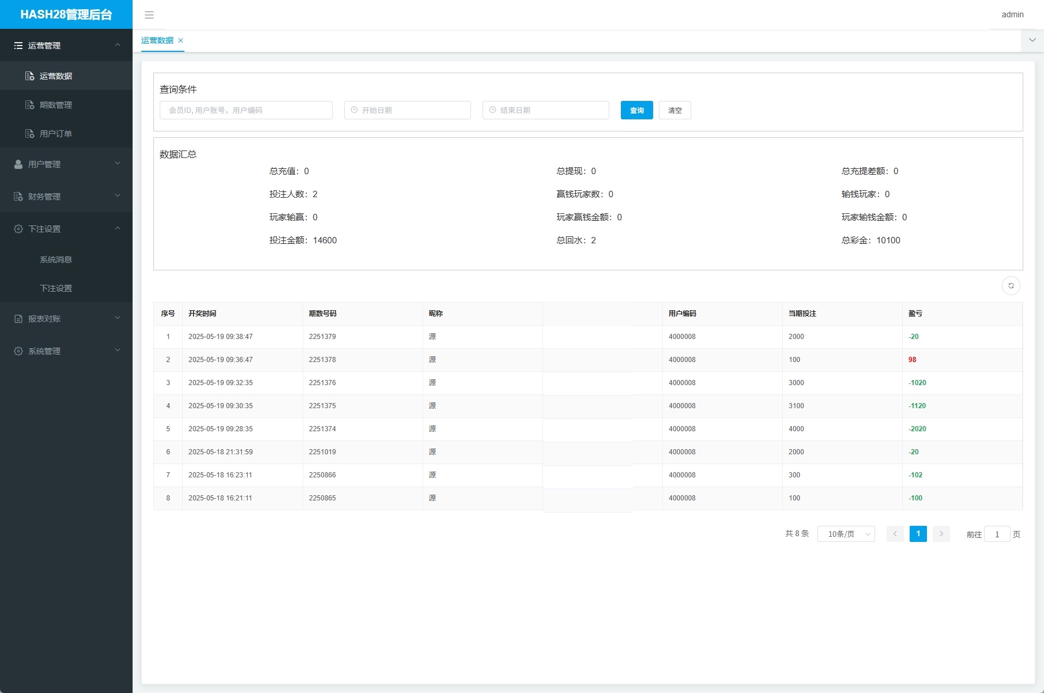Click the 查询 button
The width and height of the screenshot is (1044, 693).
click(x=636, y=110)
